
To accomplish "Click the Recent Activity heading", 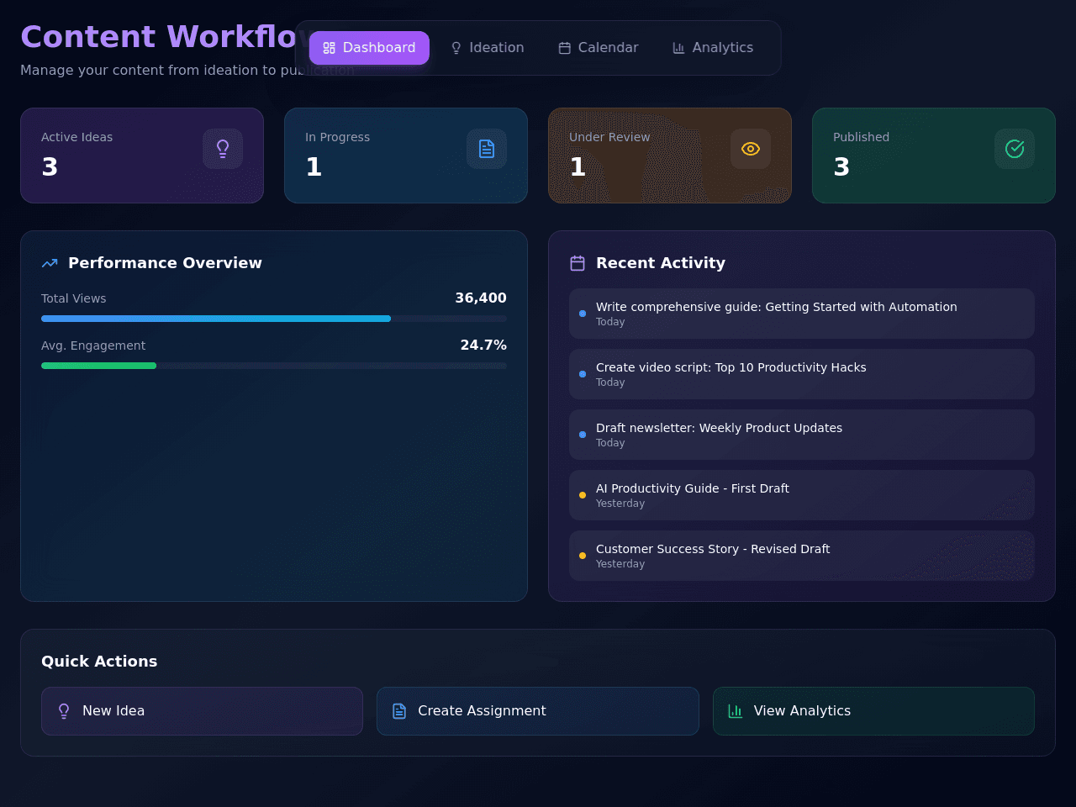I will tap(661, 263).
